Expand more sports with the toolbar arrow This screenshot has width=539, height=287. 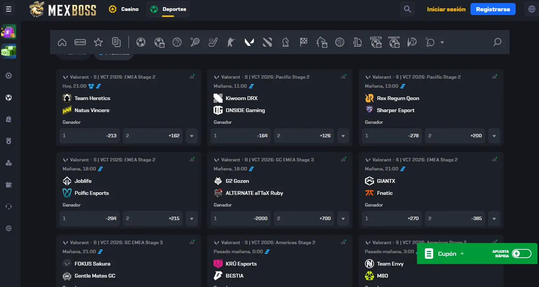coord(442,43)
